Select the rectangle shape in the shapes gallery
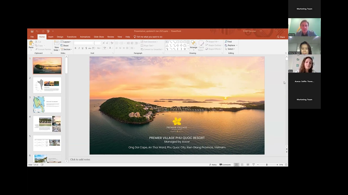This screenshot has height=195, width=348. point(178,42)
